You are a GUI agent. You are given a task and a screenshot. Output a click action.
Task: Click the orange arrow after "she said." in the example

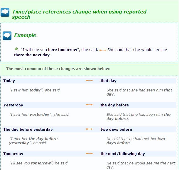(103, 50)
